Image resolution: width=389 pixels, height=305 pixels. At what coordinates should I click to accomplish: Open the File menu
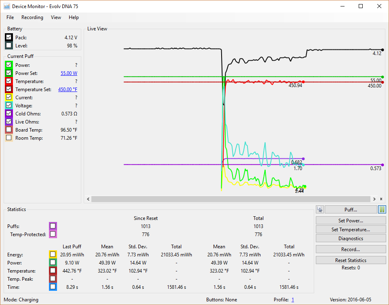[x=10, y=17]
